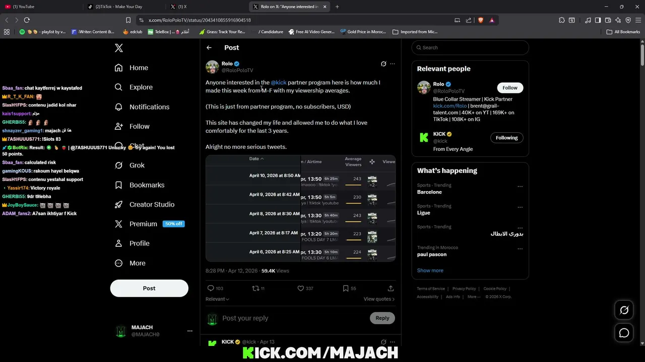This screenshot has width=645, height=362.
Task: Open Grok in the X sidebar
Action: 130,165
